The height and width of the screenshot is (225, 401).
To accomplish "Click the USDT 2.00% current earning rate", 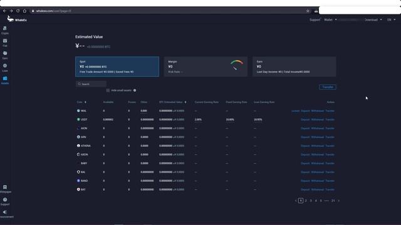I will tap(198, 119).
